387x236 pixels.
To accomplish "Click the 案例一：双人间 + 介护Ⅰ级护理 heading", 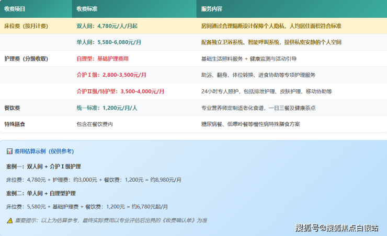I will pyautogui.click(x=43, y=167).
